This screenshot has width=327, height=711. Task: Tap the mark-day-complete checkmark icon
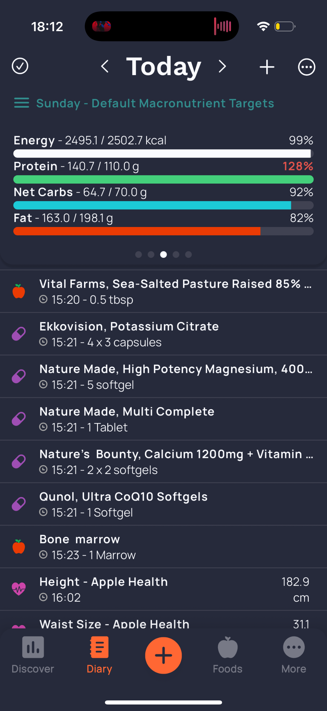pyautogui.click(x=20, y=66)
